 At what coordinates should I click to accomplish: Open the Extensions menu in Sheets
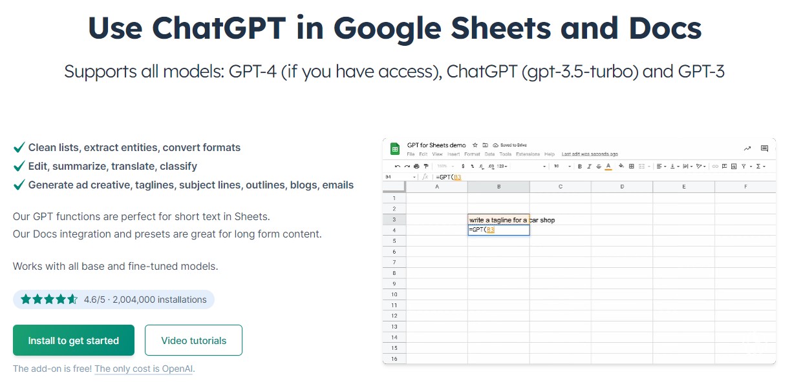(528, 154)
